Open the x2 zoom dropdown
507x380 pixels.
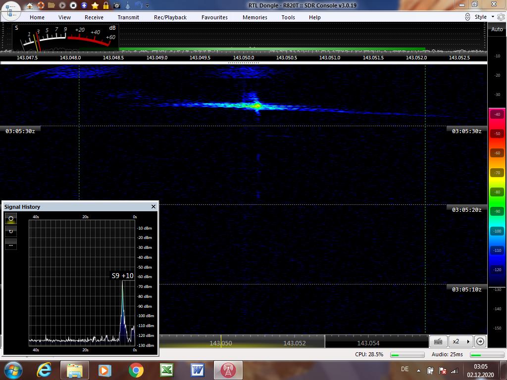(x=461, y=341)
